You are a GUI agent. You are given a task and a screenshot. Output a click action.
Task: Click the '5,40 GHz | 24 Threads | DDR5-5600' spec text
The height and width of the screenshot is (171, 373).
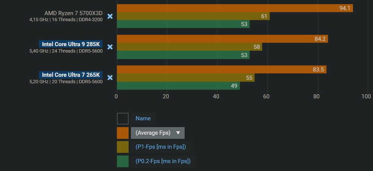click(x=66, y=51)
